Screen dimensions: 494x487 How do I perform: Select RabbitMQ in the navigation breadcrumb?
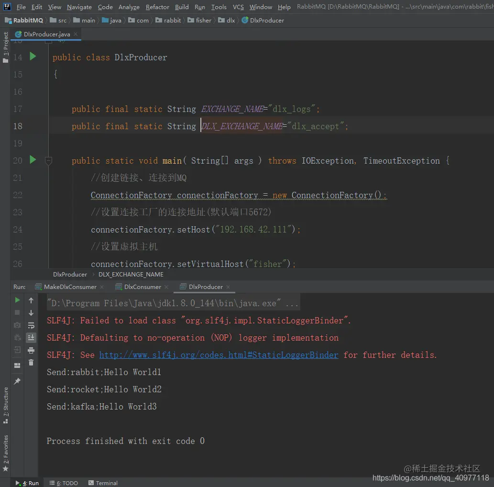24,20
